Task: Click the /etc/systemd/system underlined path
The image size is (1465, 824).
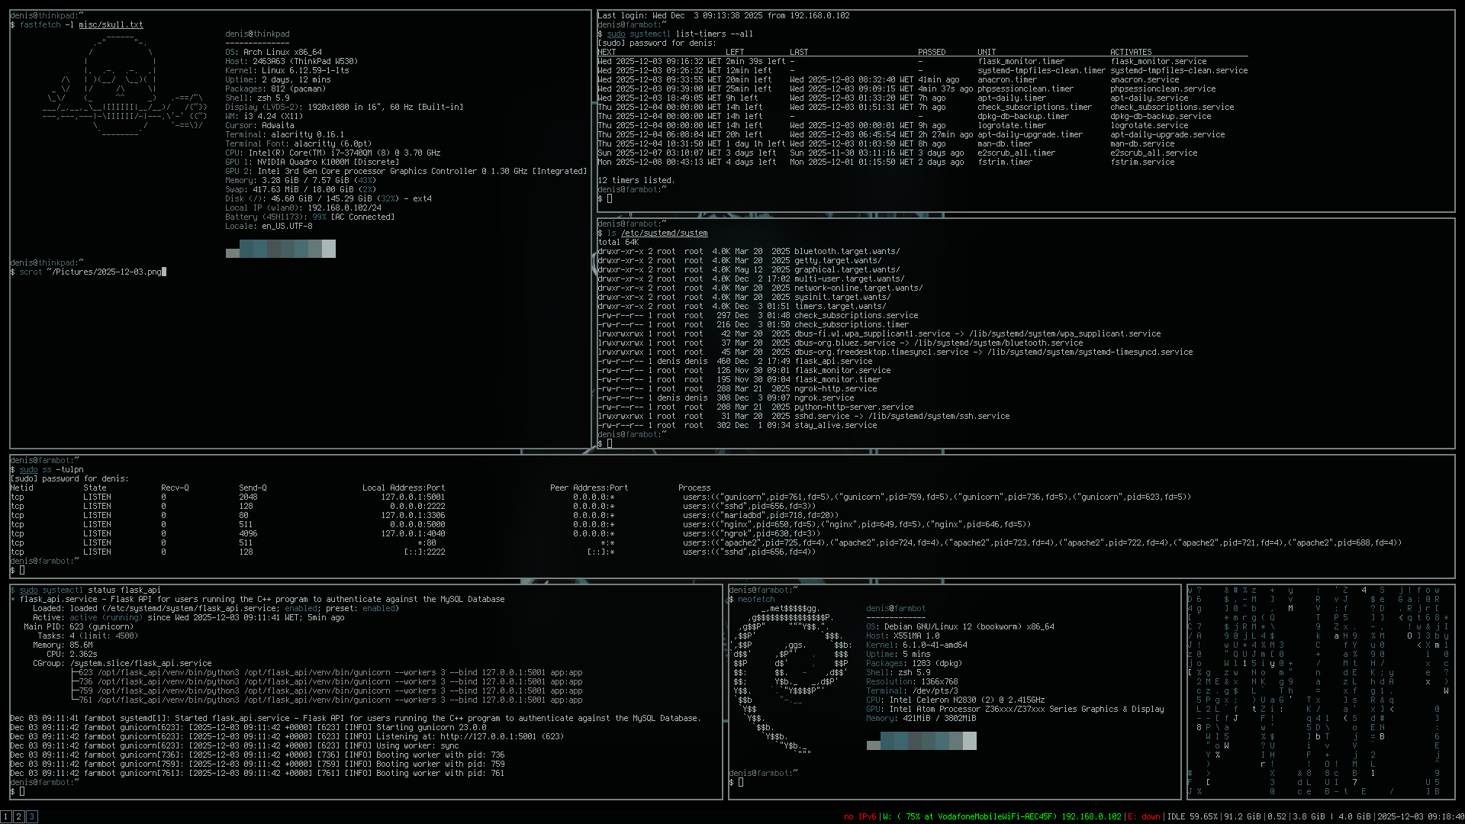Action: [x=664, y=233]
